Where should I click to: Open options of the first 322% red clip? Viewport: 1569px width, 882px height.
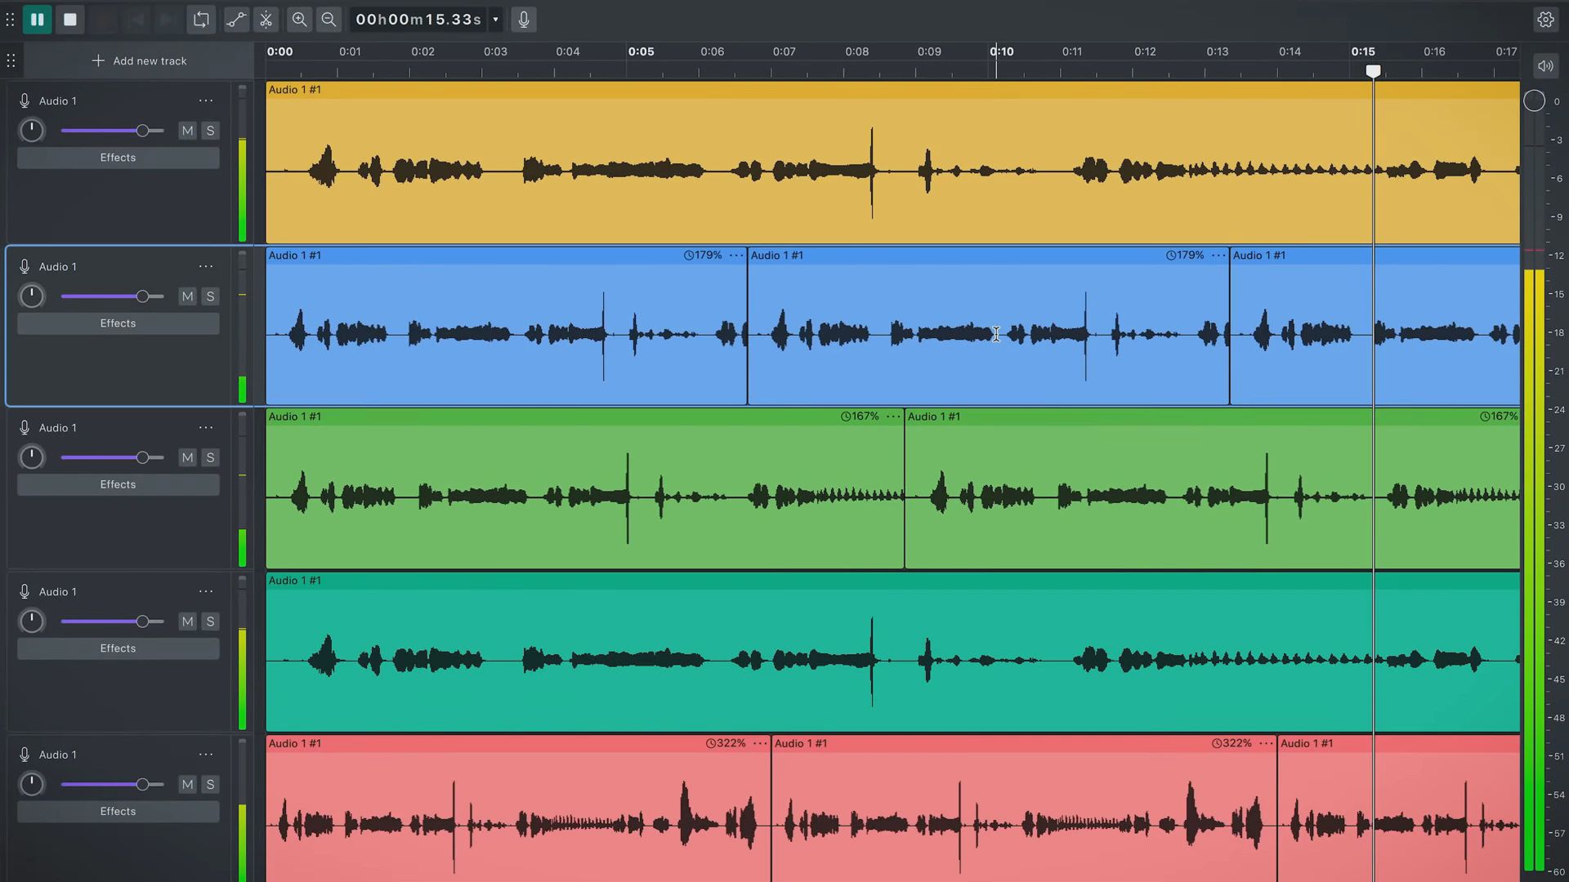point(760,744)
